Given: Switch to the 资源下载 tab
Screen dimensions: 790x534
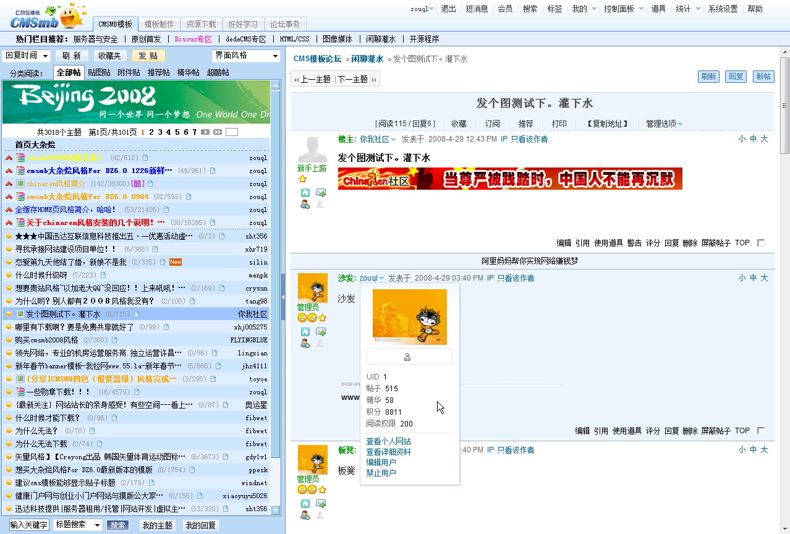Looking at the screenshot, I should coord(201,24).
